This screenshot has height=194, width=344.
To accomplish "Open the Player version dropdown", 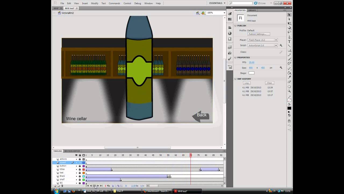I will coord(263,40).
